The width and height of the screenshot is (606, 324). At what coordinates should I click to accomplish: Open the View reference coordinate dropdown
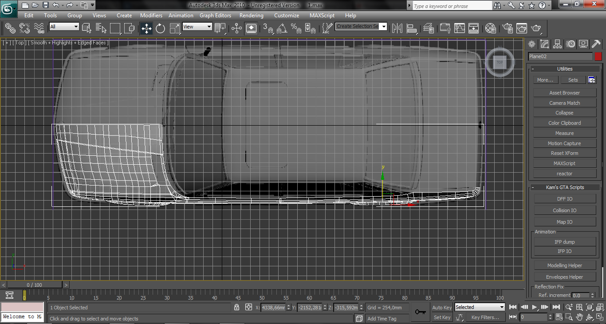tap(197, 27)
